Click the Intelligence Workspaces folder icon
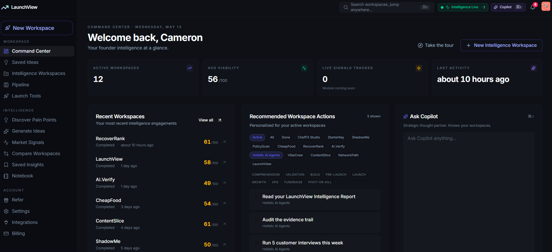Image resolution: width=552 pixels, height=252 pixels. pyautogui.click(x=6, y=73)
